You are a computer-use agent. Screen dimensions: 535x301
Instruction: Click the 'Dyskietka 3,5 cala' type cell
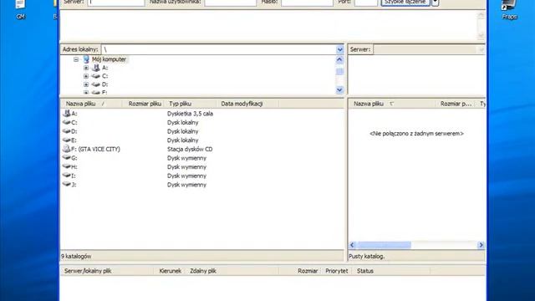pyautogui.click(x=190, y=114)
